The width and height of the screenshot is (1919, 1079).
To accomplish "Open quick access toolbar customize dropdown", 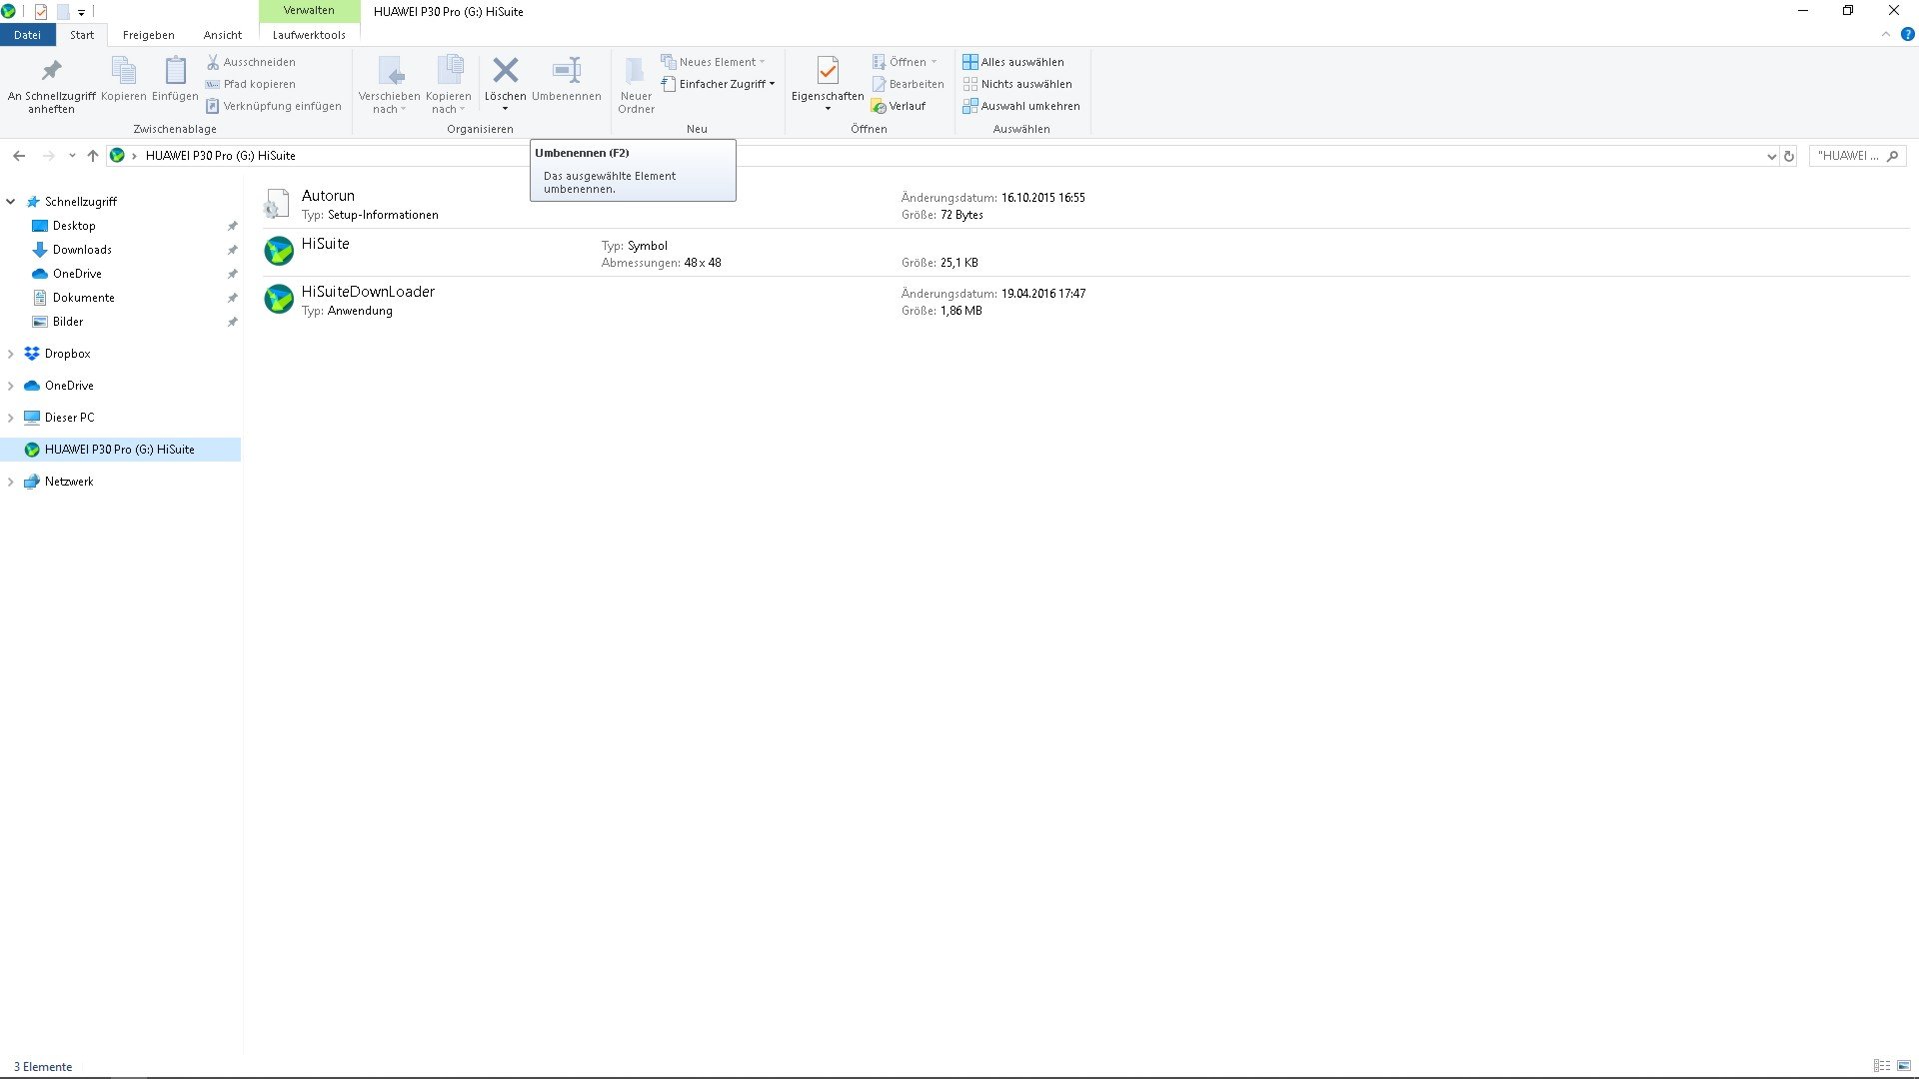I will tap(81, 13).
